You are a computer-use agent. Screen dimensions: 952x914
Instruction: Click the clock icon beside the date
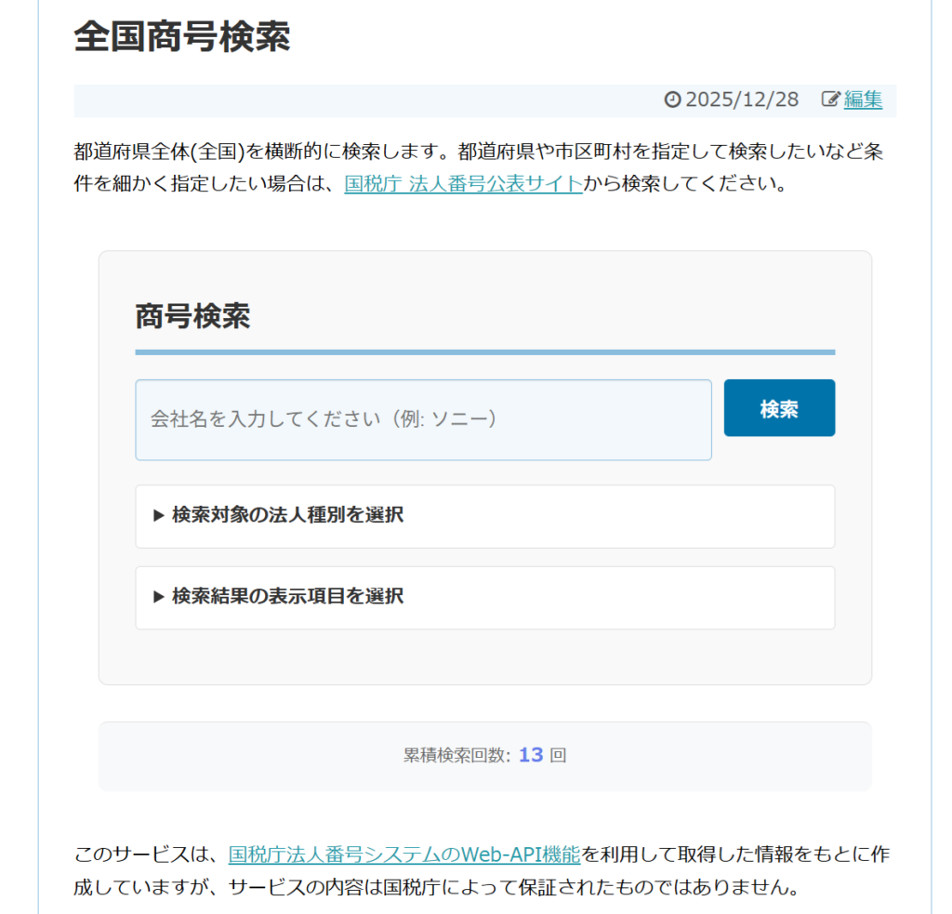tap(672, 99)
